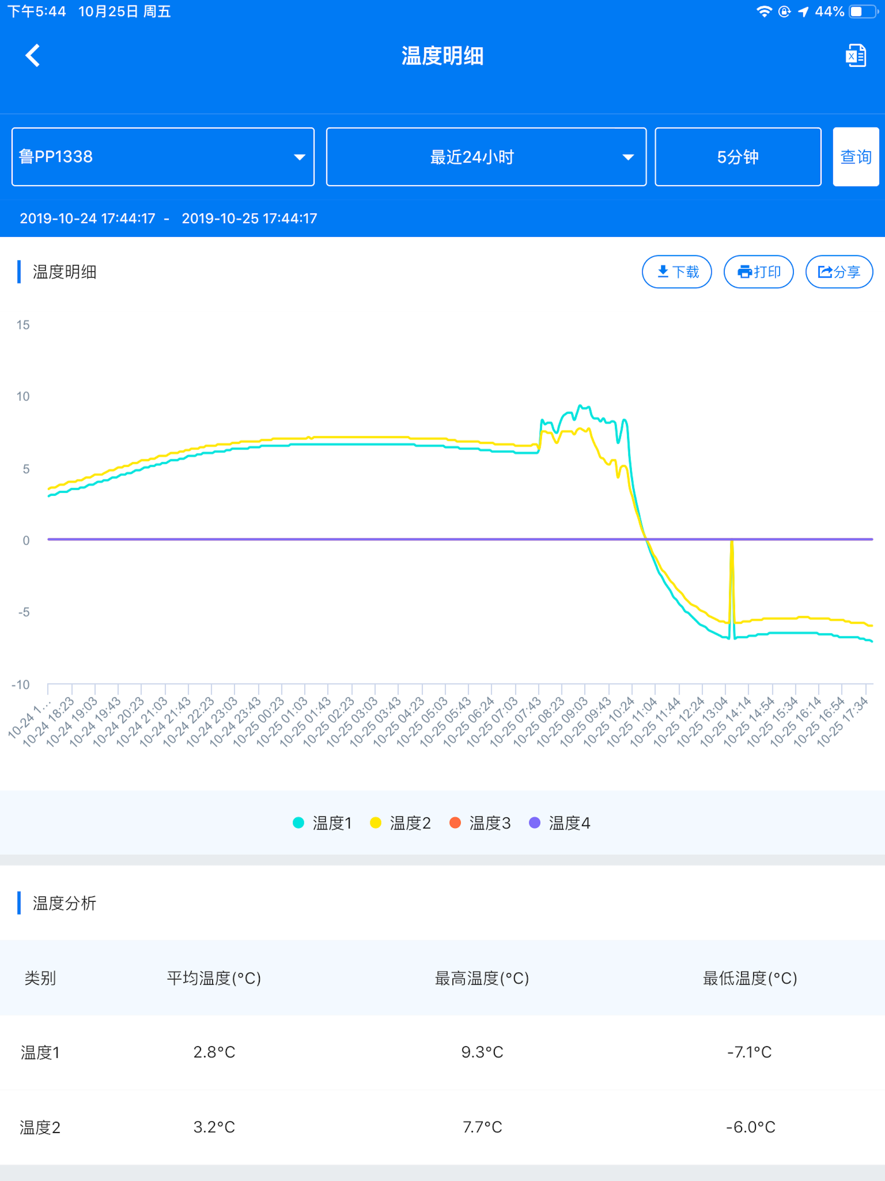The width and height of the screenshot is (885, 1181).
Task: Export data via the Excel icon
Action: (x=856, y=55)
